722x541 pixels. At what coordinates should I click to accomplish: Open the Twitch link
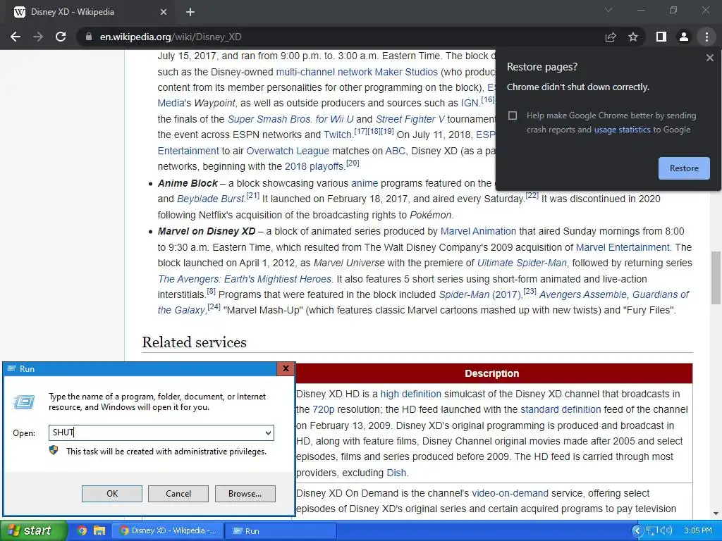point(338,135)
